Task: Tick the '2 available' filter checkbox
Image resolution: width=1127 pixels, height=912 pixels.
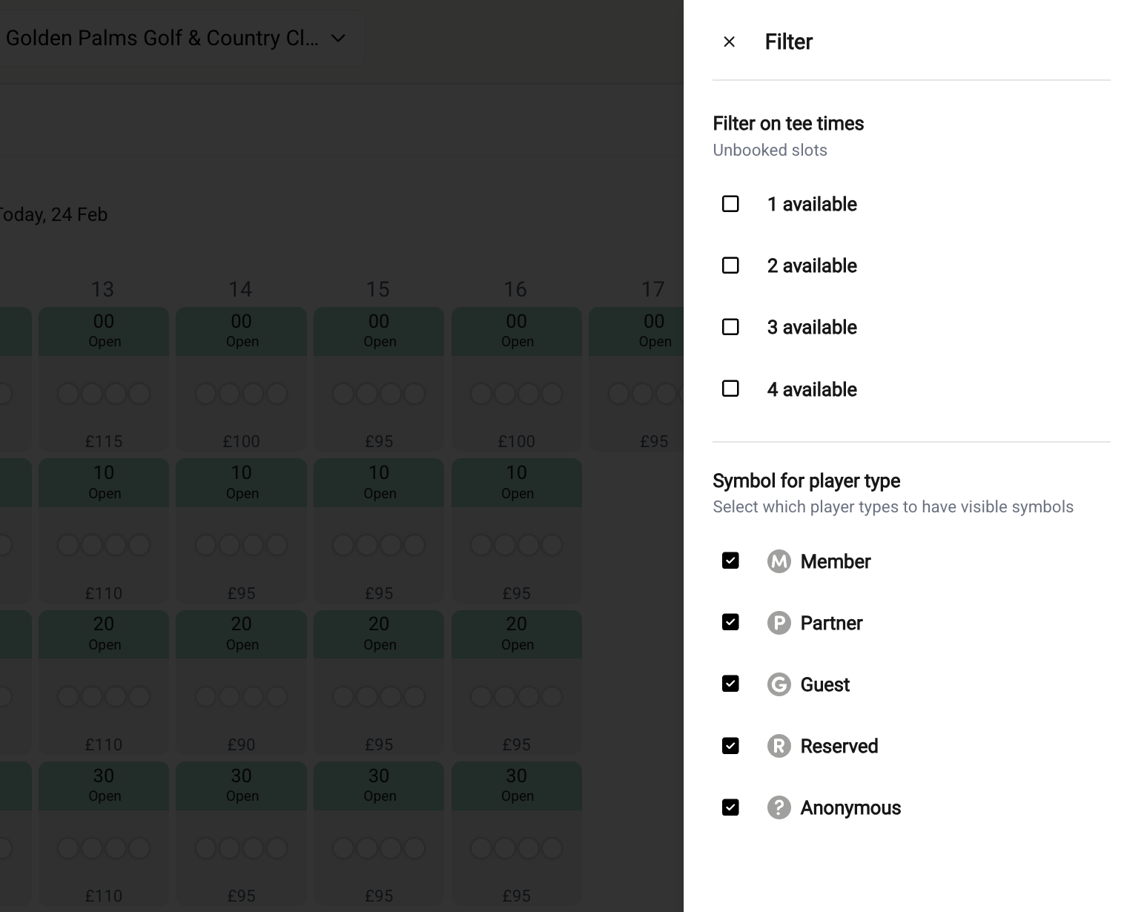Action: (730, 265)
